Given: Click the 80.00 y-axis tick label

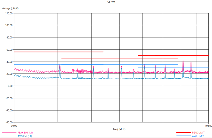Looking at the screenshot, I should [10, 37].
